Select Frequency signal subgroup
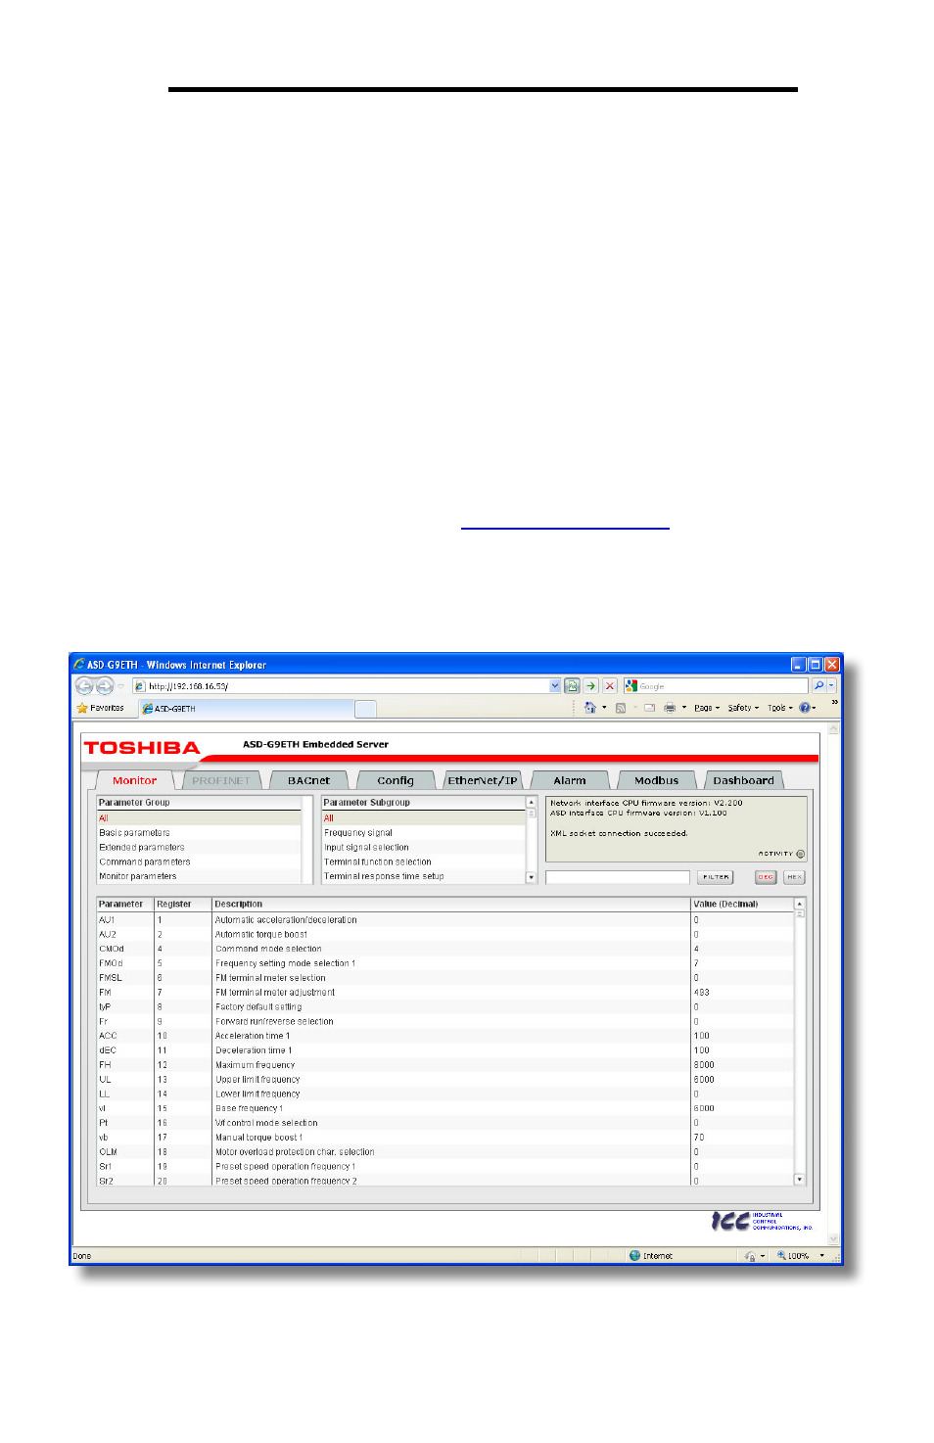Viewport: 934px width, 1443px height. tap(424, 833)
